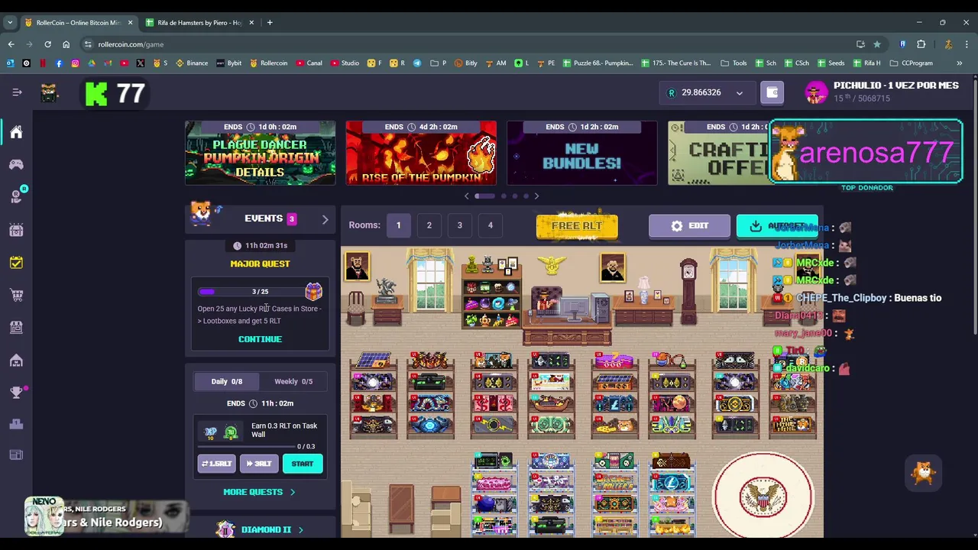978x550 pixels.
Task: Open the Storage warehouse icon in sidebar
Action: (x=16, y=360)
